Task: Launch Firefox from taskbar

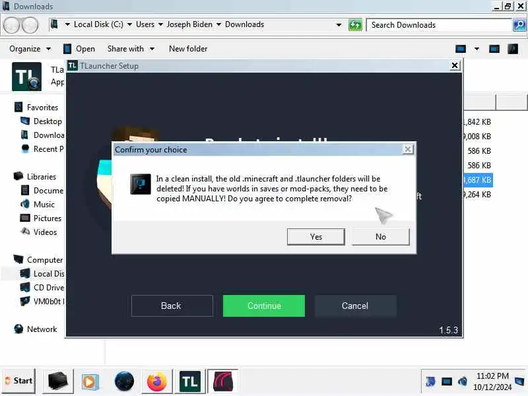Action: point(157,382)
